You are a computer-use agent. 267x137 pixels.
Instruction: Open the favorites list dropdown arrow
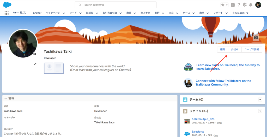(x=227, y=5)
